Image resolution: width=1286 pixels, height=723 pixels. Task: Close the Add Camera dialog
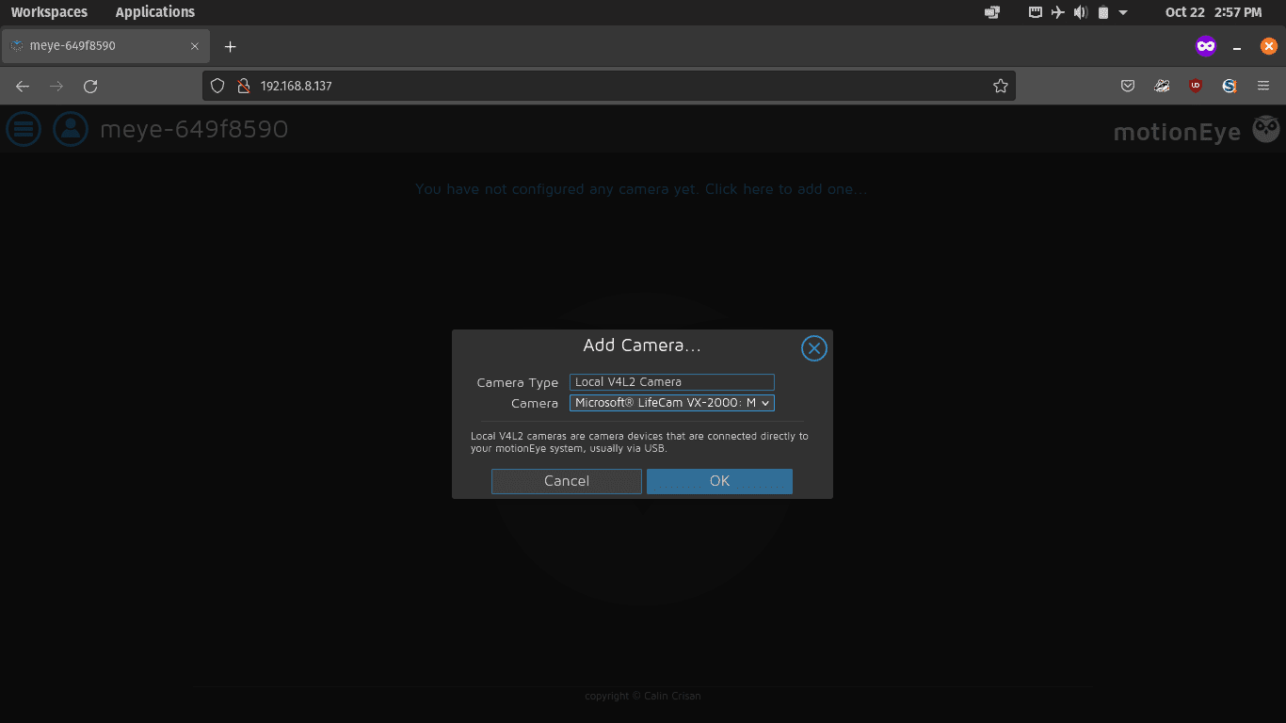click(813, 348)
